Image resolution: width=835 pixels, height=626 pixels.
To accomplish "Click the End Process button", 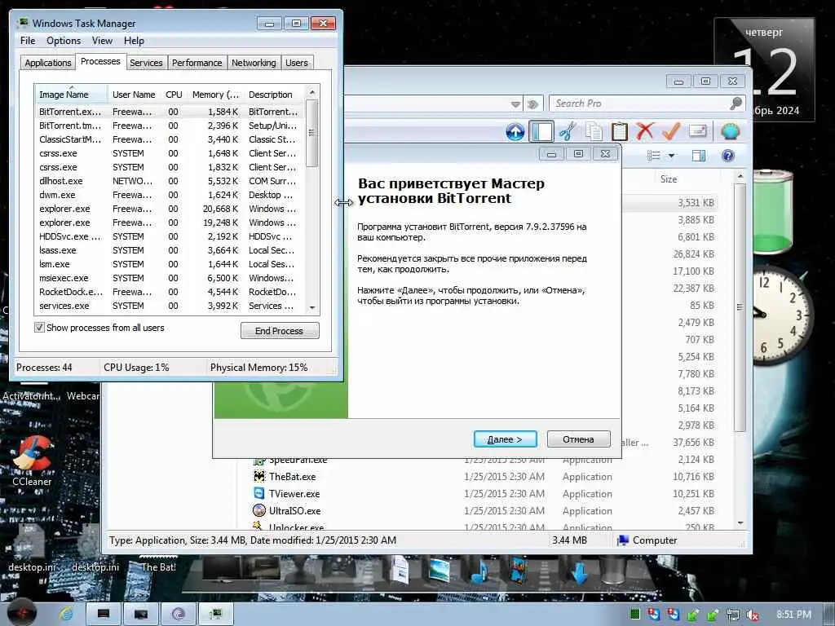I will 280,331.
